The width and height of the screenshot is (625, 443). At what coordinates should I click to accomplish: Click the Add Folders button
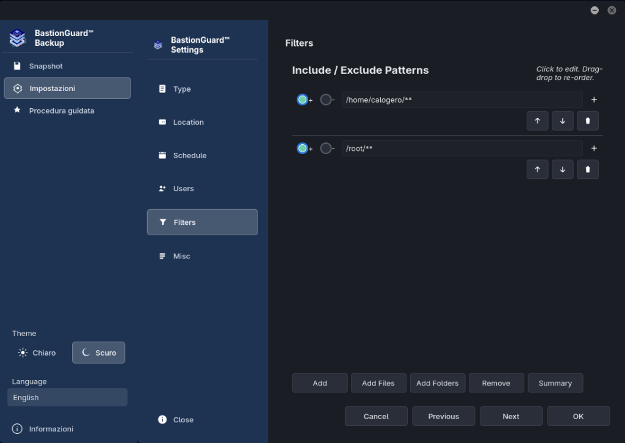click(437, 383)
